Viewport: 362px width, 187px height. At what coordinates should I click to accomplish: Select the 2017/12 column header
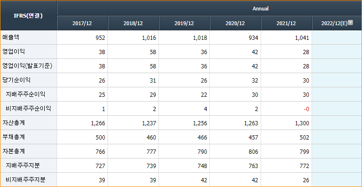[82, 23]
